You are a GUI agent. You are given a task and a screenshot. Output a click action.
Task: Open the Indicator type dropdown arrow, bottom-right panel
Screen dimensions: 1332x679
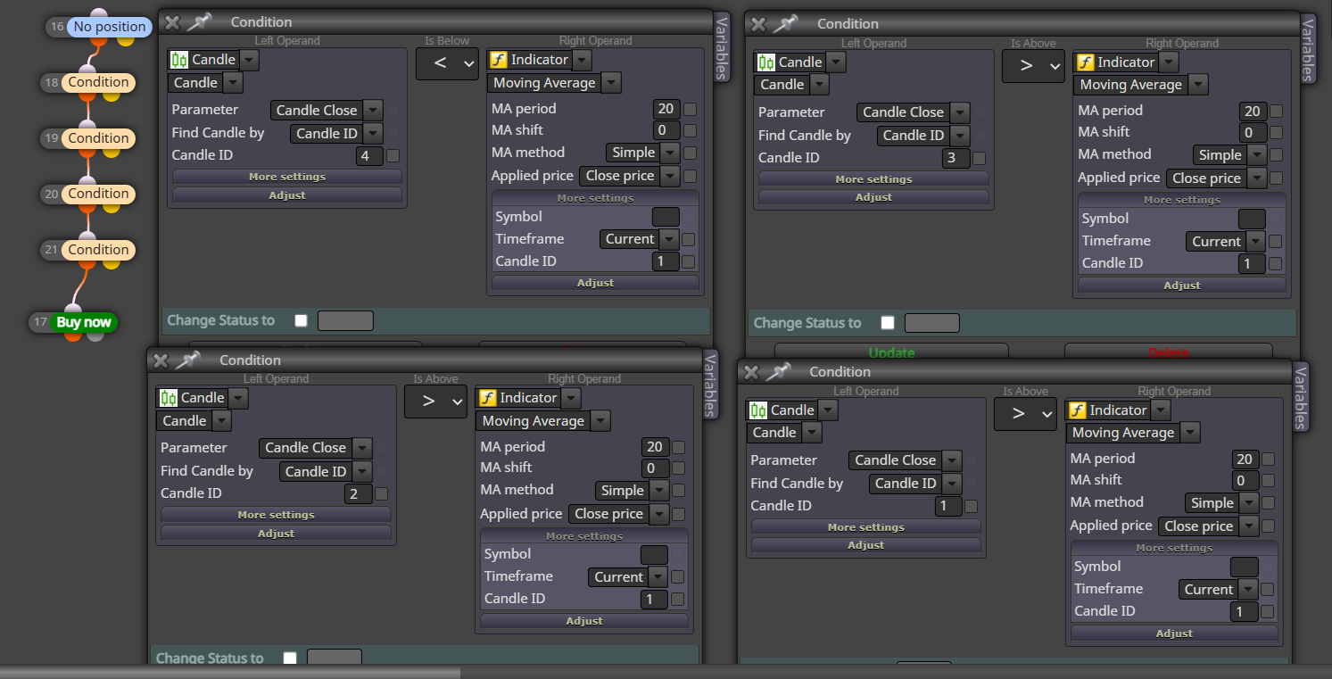[1160, 410]
